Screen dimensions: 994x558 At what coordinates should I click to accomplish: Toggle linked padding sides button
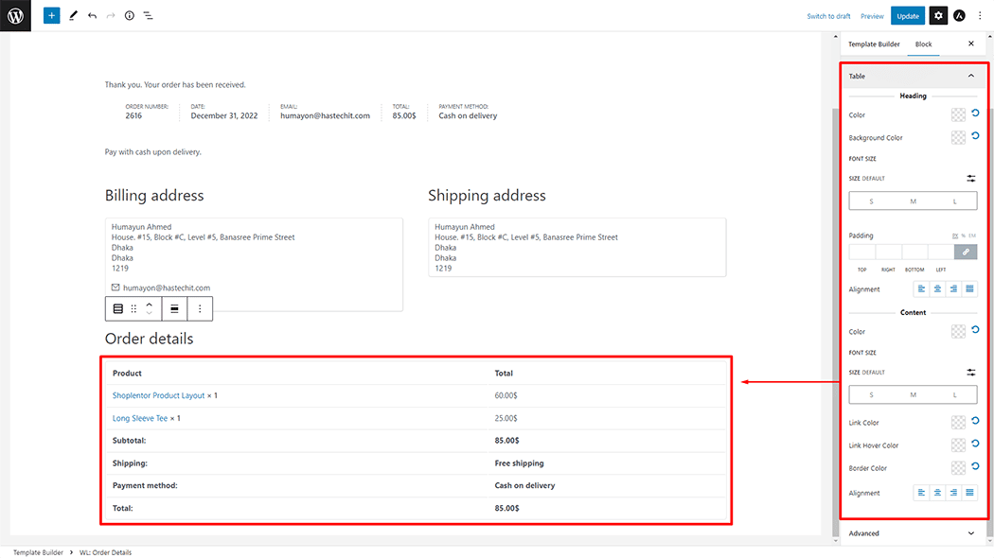pyautogui.click(x=966, y=252)
